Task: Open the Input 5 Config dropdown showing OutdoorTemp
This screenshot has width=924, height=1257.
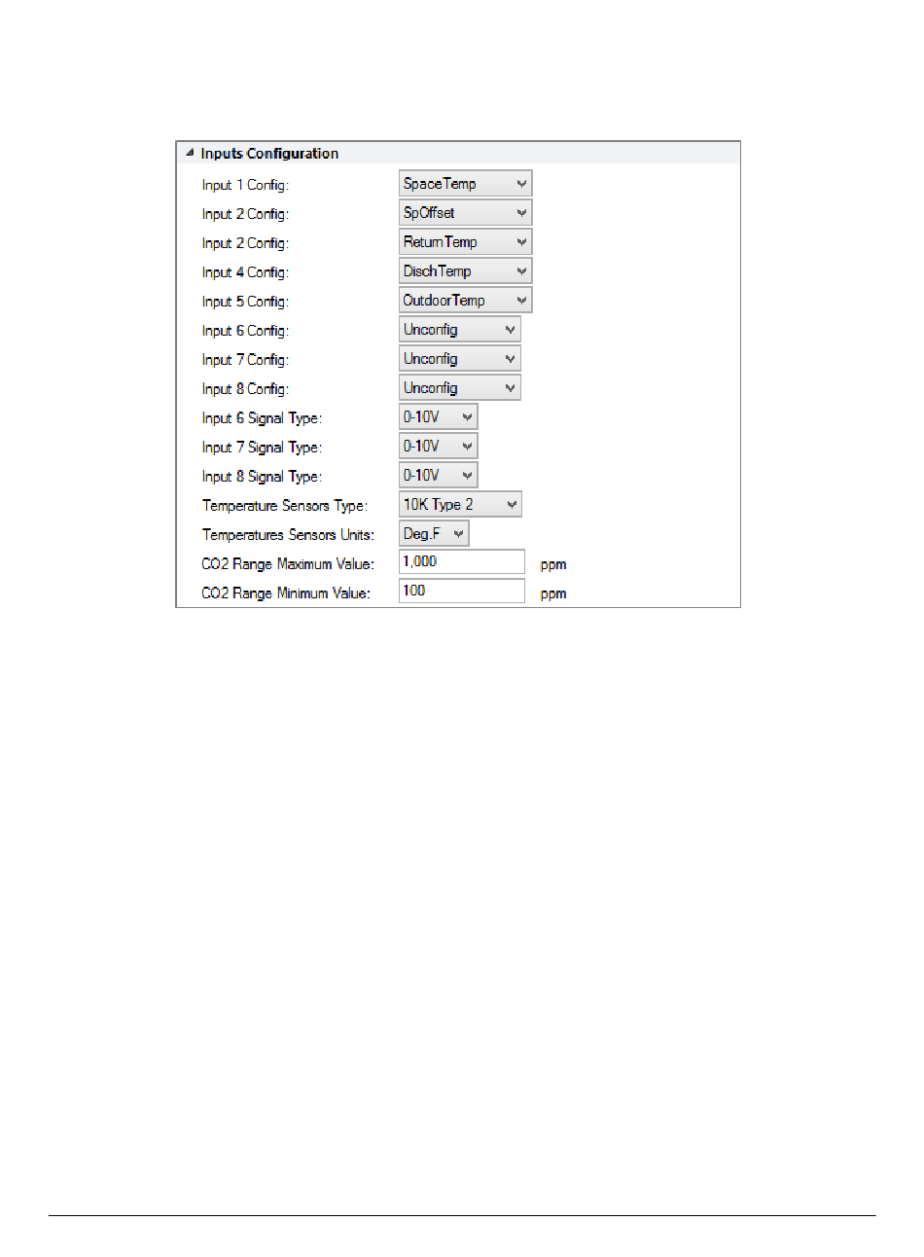Action: click(465, 301)
